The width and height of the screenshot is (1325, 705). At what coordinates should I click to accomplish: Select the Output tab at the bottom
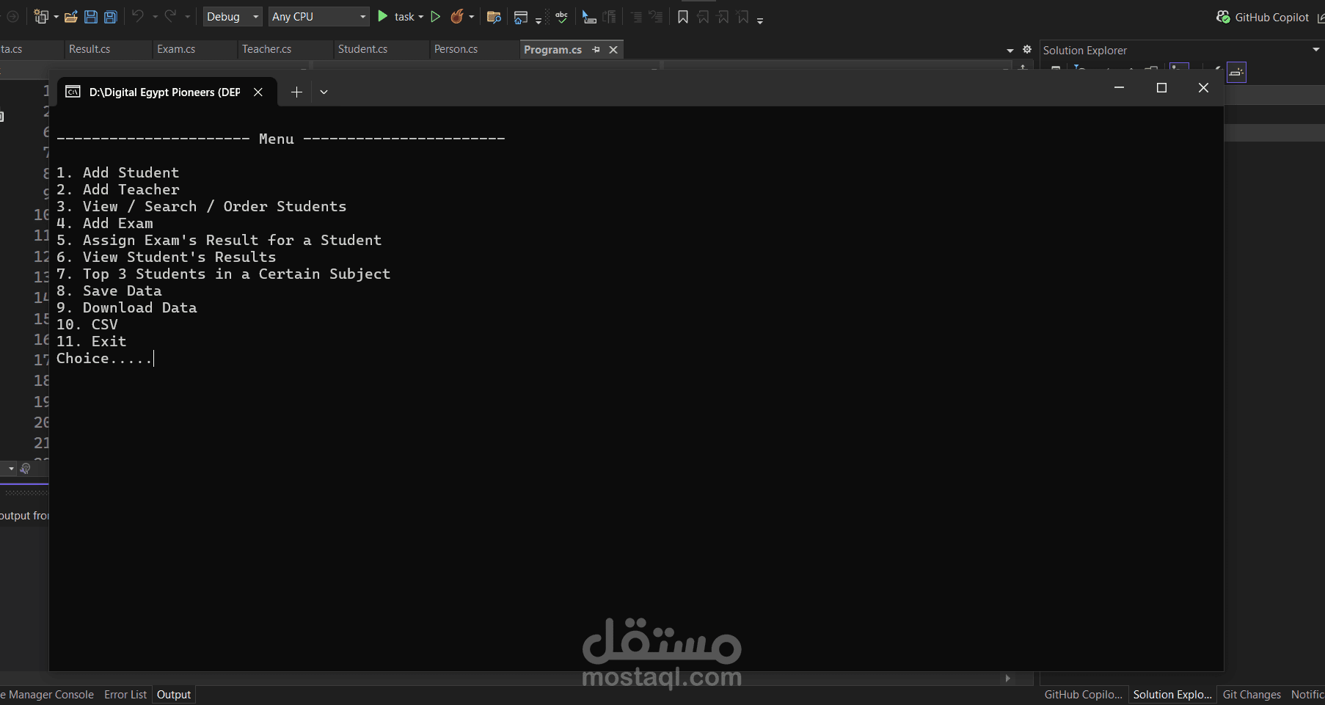174,694
